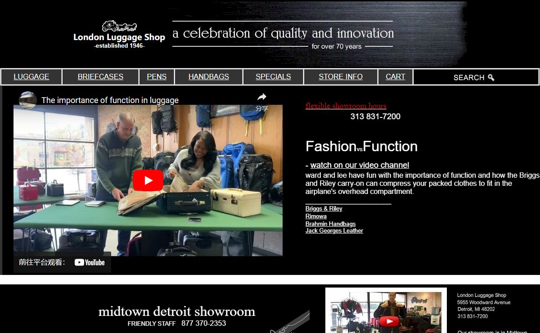
Task: Click the 'Fashion vs Function' heading
Action: point(361,147)
